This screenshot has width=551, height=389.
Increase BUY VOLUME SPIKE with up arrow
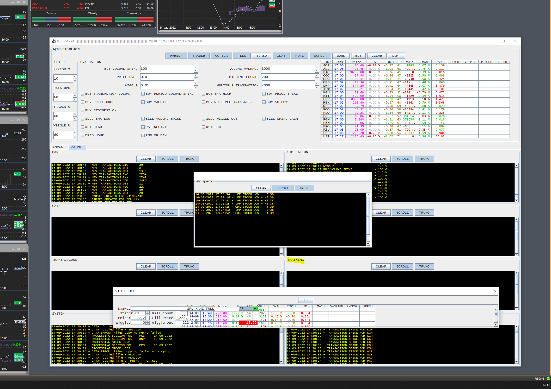pos(196,67)
